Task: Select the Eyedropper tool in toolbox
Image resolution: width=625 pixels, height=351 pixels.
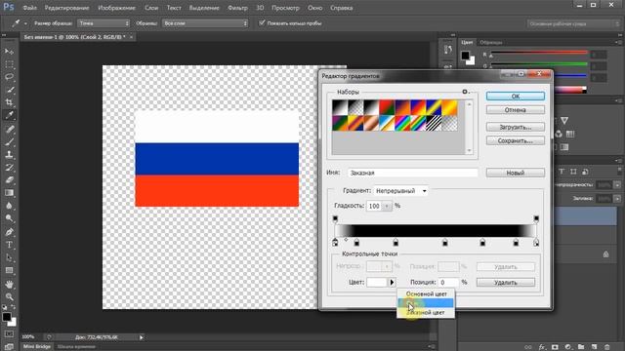Action: [9, 115]
